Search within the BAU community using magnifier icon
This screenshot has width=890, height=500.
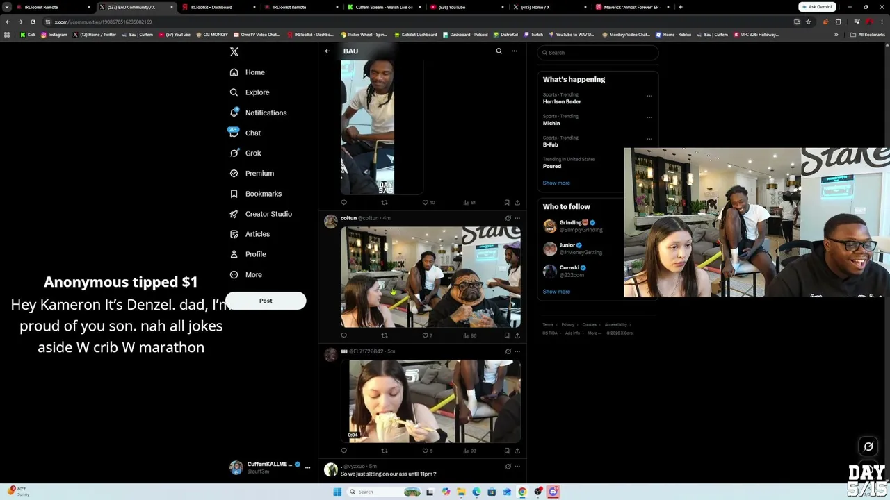pyautogui.click(x=499, y=51)
